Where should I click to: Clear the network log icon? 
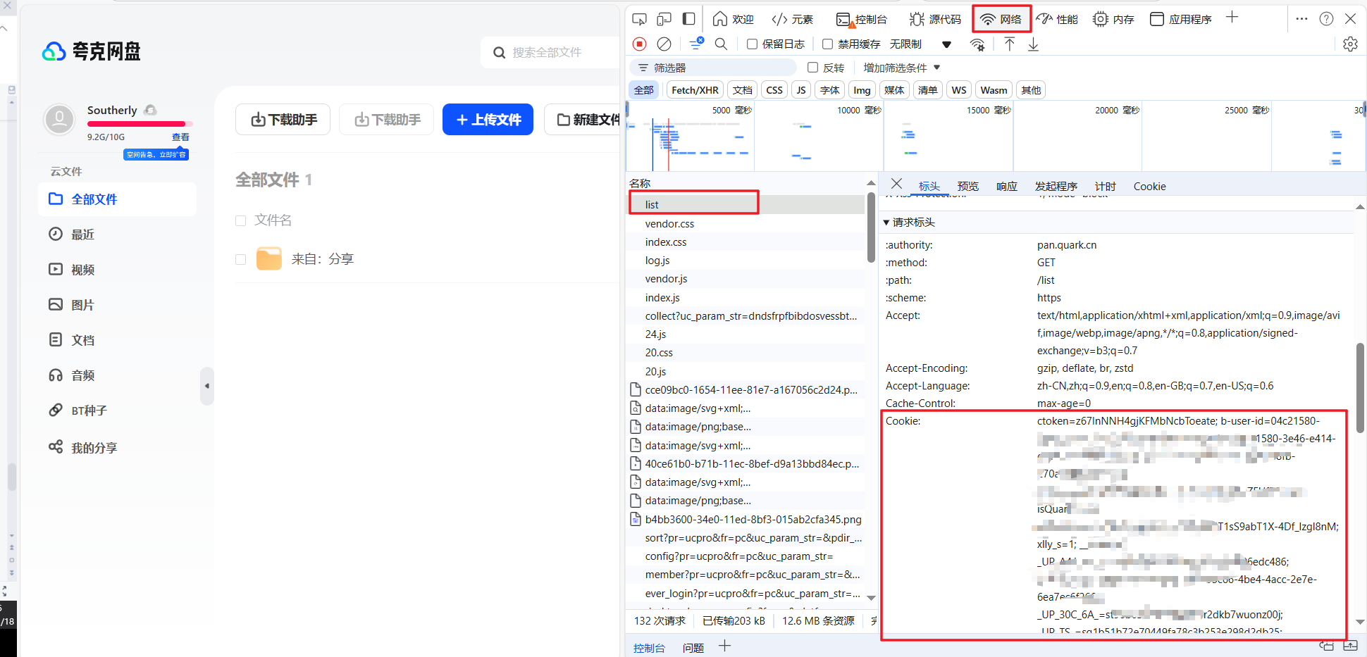click(664, 44)
